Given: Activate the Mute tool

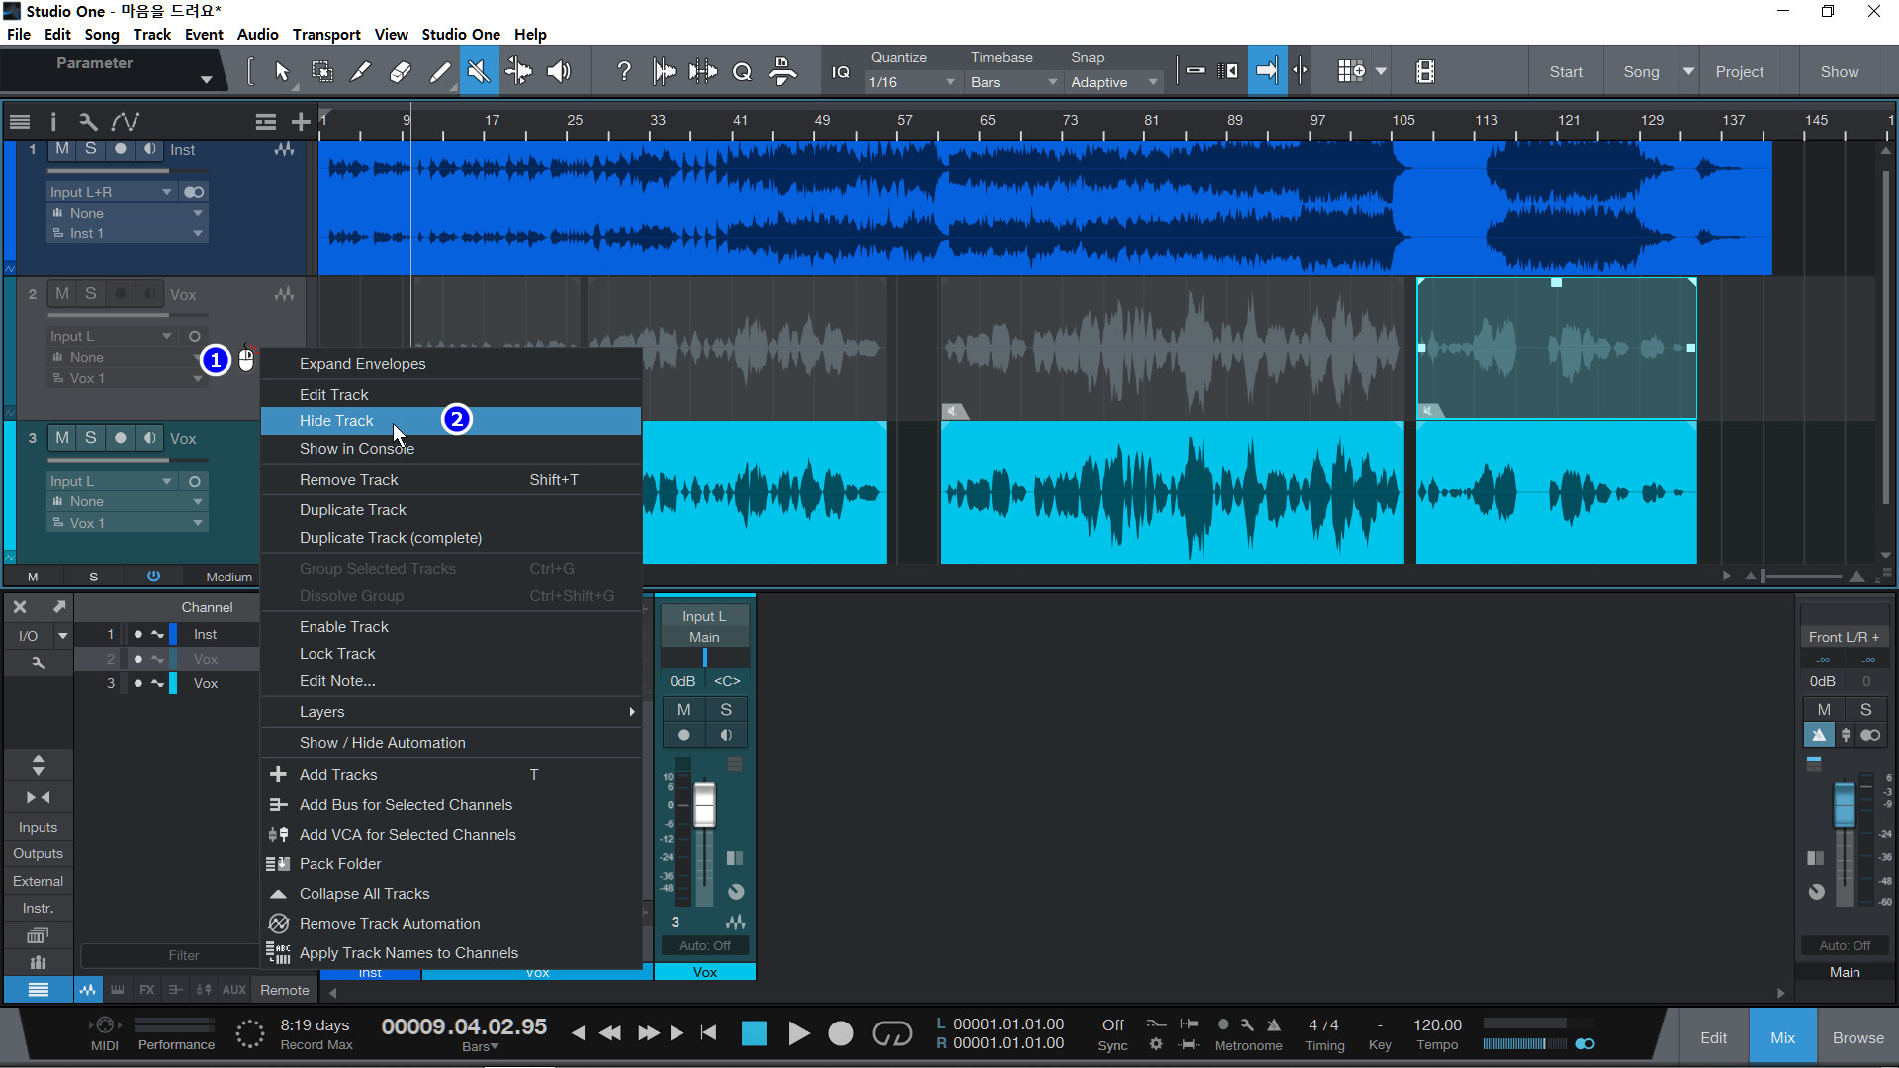Looking at the screenshot, I should (479, 71).
